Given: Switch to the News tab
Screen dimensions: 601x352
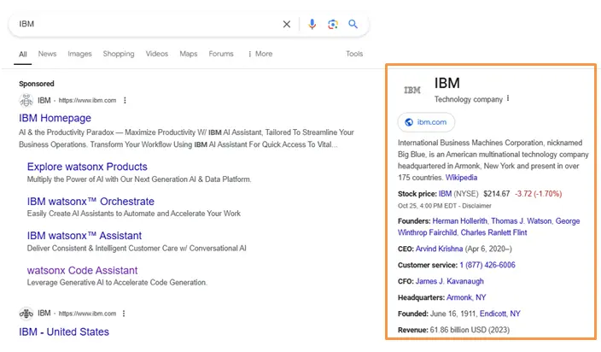Looking at the screenshot, I should tap(47, 54).
